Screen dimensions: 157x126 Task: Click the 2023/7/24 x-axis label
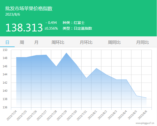coord(12,115)
